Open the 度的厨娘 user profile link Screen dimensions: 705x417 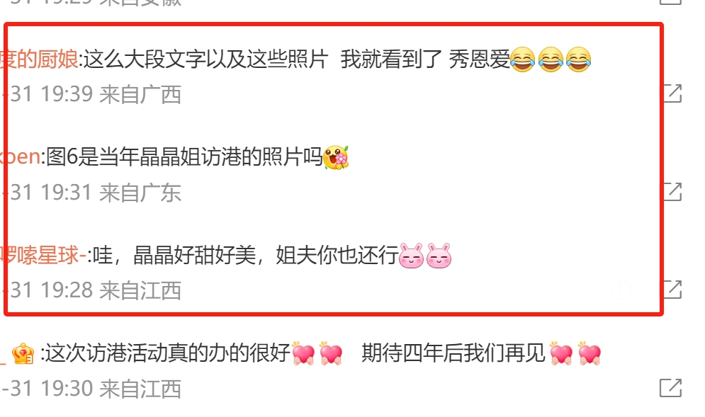pyautogui.click(x=39, y=59)
